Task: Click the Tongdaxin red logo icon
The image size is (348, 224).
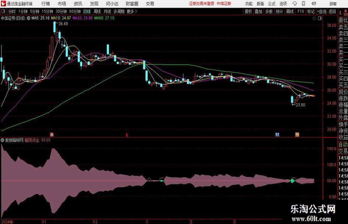Action: pos(3,4)
